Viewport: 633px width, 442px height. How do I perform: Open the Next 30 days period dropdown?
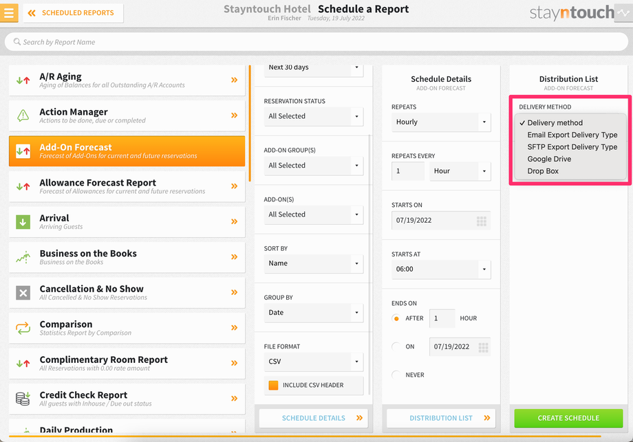(314, 69)
